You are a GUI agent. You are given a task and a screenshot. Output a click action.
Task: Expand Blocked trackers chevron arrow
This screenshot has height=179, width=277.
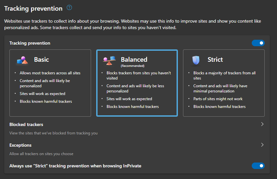pos(262,124)
